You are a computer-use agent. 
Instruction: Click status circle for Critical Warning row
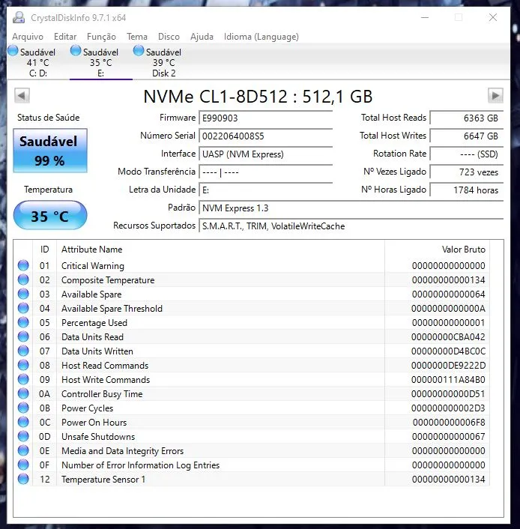pos(23,265)
